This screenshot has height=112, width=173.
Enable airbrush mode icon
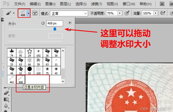coord(163,13)
